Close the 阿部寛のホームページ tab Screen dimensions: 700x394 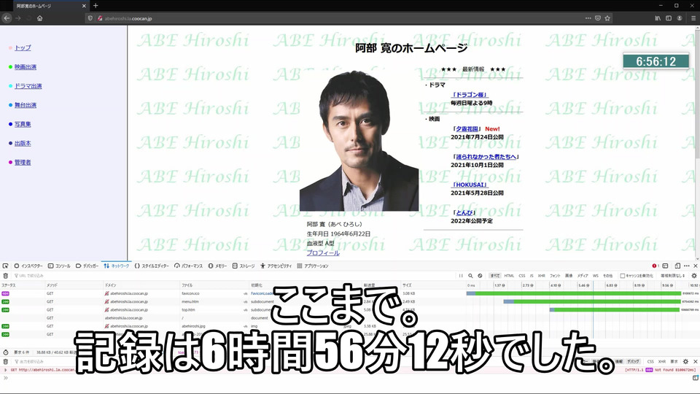click(x=83, y=6)
